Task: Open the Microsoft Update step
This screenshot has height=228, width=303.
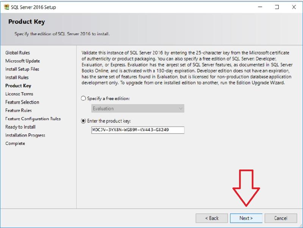Action: point(22,61)
